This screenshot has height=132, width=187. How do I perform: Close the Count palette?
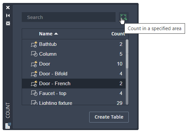[8, 8]
